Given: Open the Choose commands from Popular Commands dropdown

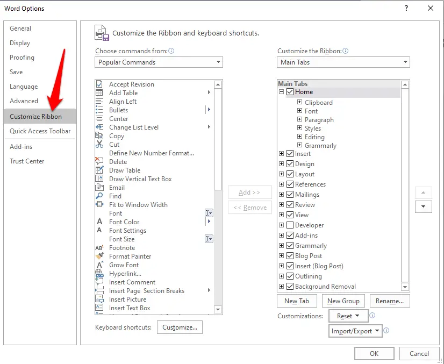Looking at the screenshot, I should pos(159,62).
